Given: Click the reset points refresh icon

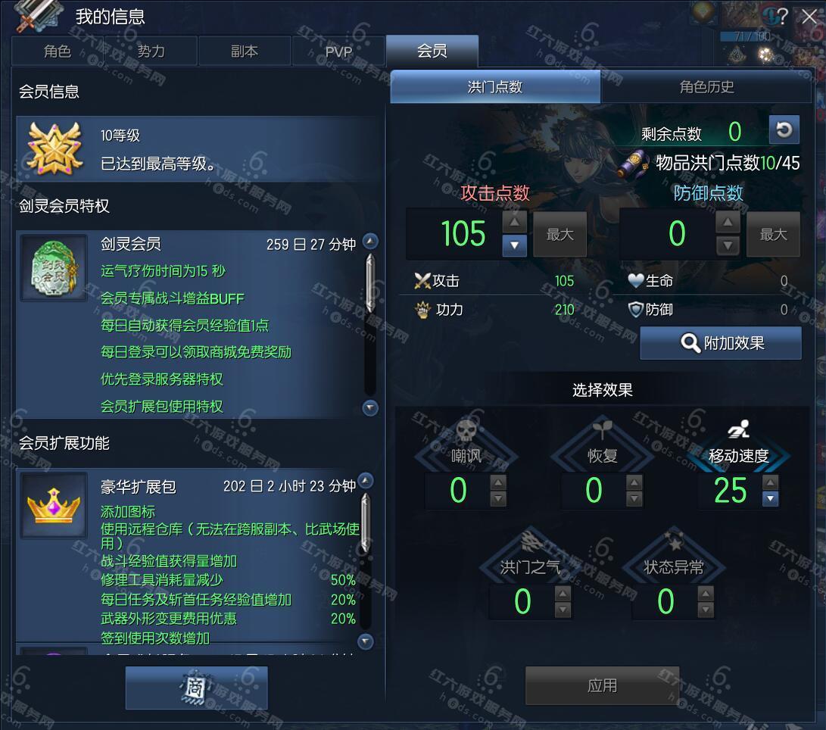Looking at the screenshot, I should click(784, 129).
